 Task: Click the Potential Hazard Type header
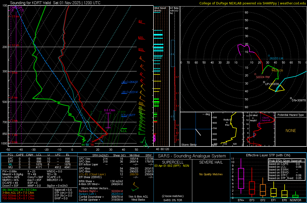click(x=291, y=115)
